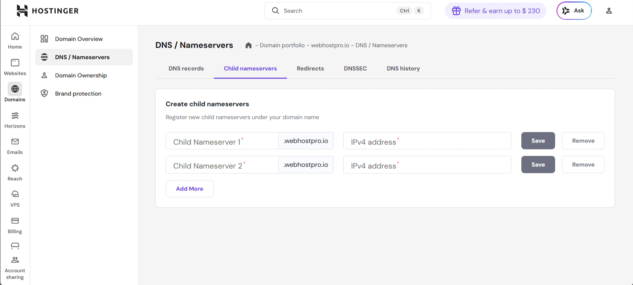The width and height of the screenshot is (633, 285).
Task: Open the user profile icon
Action: click(609, 11)
